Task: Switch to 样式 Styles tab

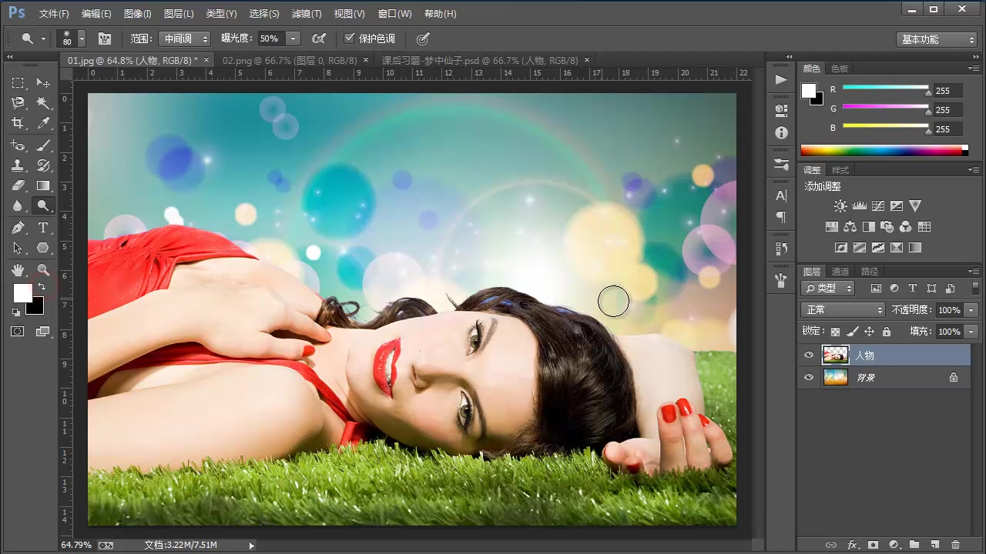Action: [840, 169]
